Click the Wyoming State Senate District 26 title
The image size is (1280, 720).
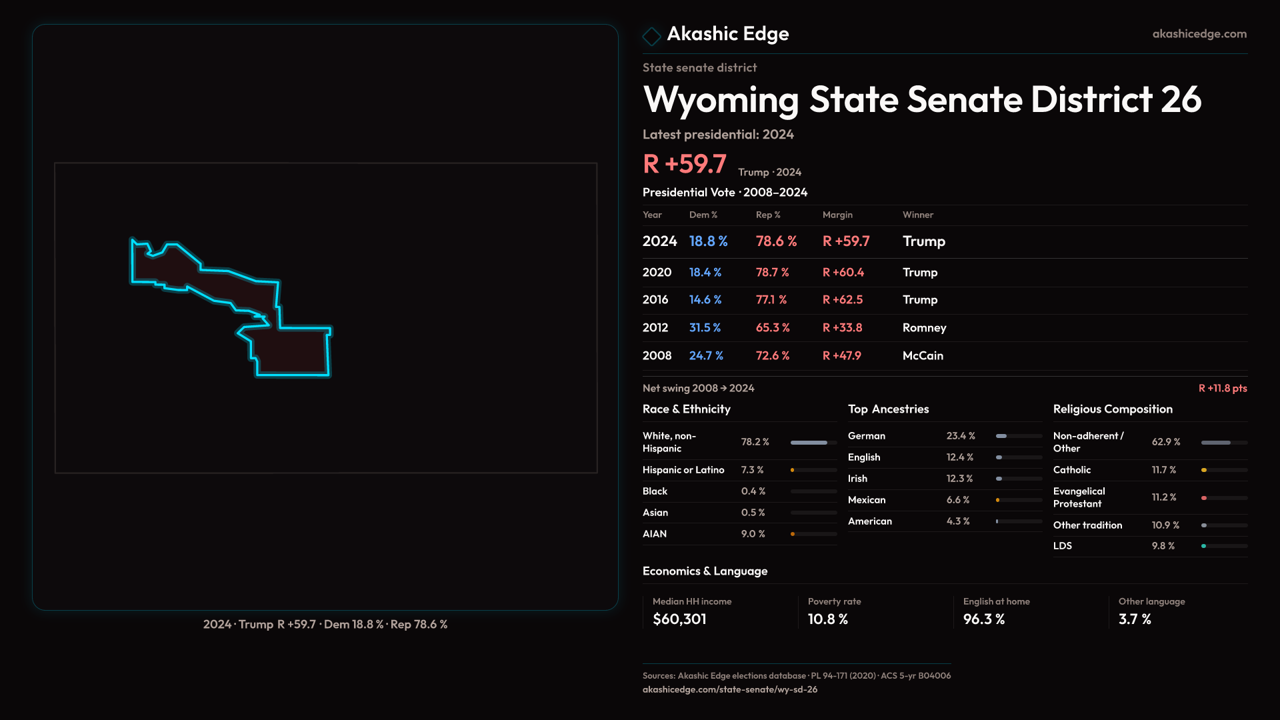pyautogui.click(x=921, y=100)
